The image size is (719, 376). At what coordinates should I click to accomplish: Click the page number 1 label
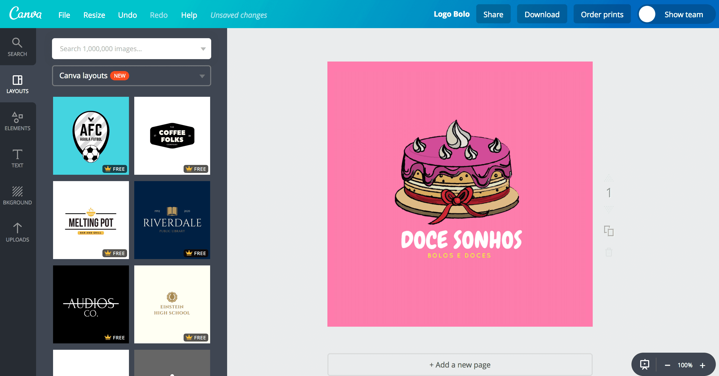coord(609,193)
